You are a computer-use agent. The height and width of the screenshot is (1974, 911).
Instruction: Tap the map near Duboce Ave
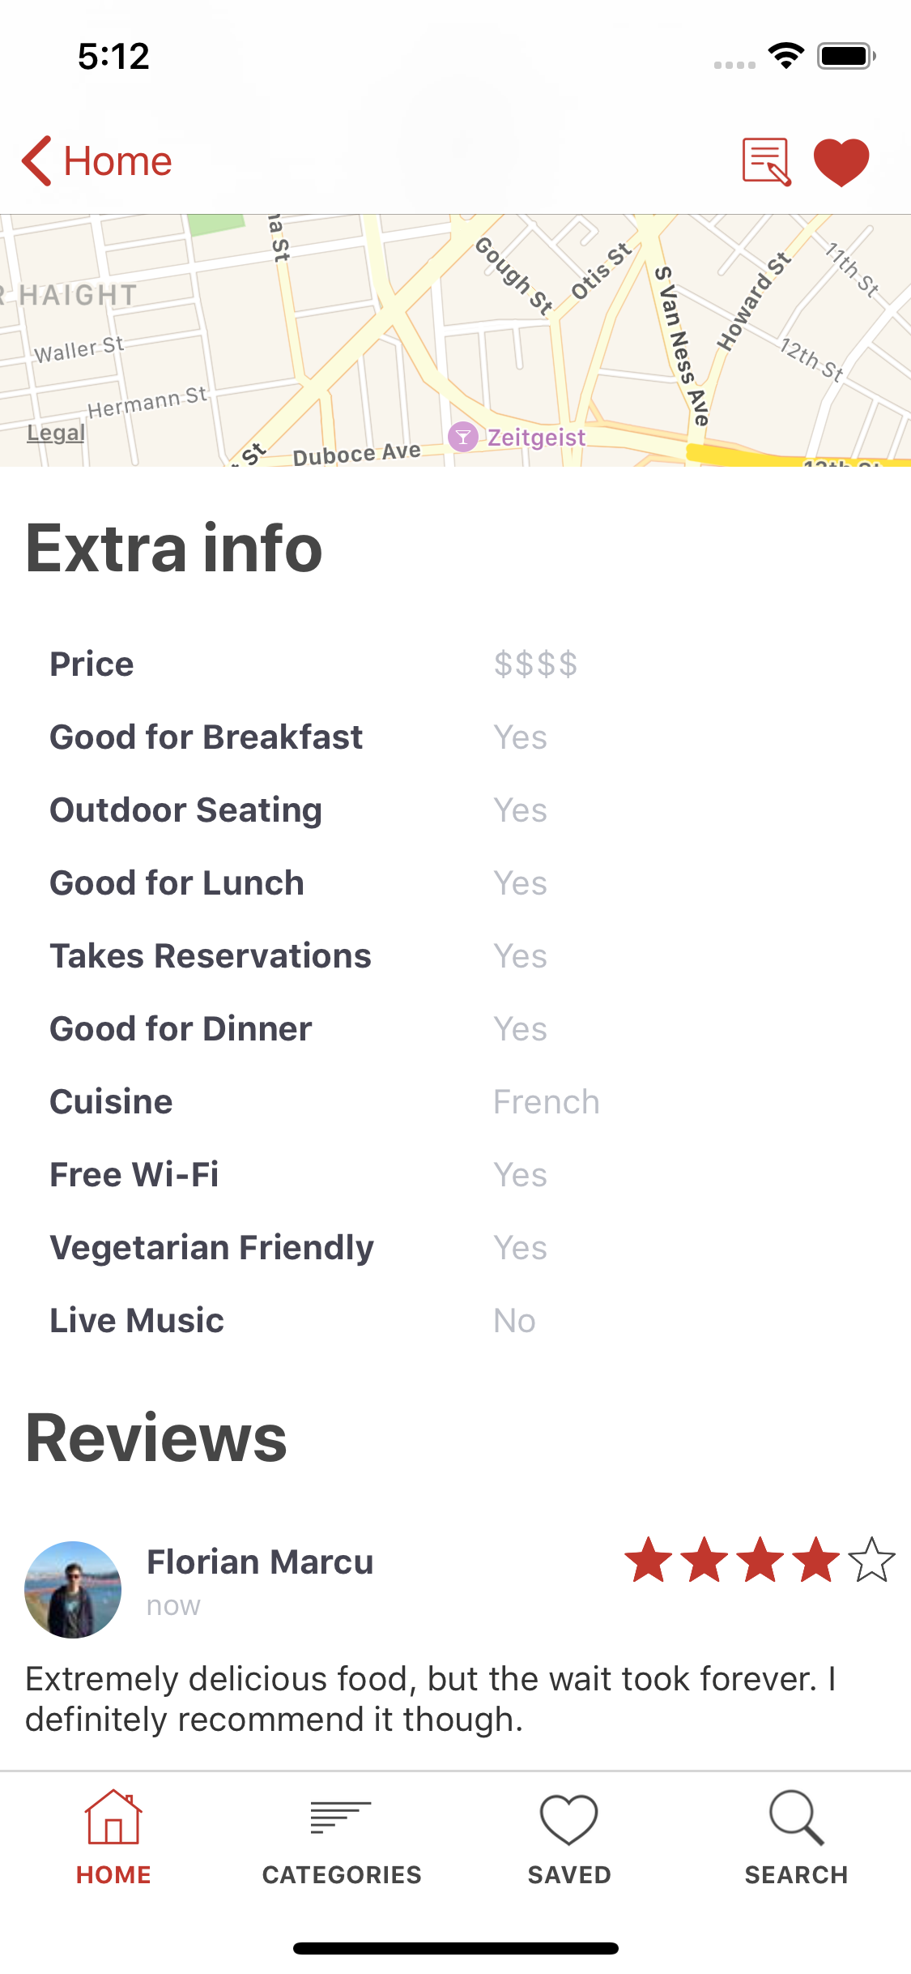[x=356, y=454]
